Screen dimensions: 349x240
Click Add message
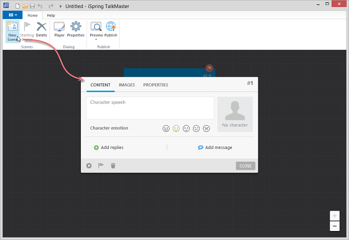point(215,147)
